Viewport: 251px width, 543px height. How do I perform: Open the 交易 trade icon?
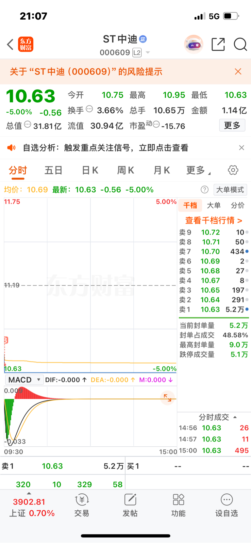[x=82, y=505]
